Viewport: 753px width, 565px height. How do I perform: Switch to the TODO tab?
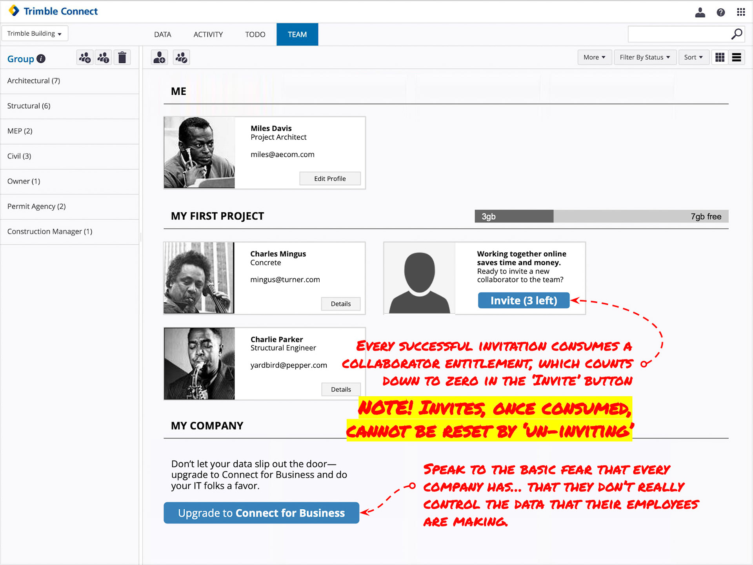coord(255,35)
